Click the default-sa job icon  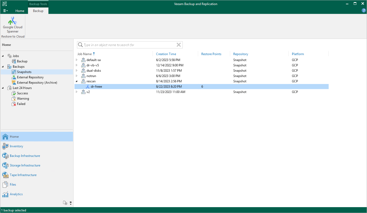tap(83, 60)
